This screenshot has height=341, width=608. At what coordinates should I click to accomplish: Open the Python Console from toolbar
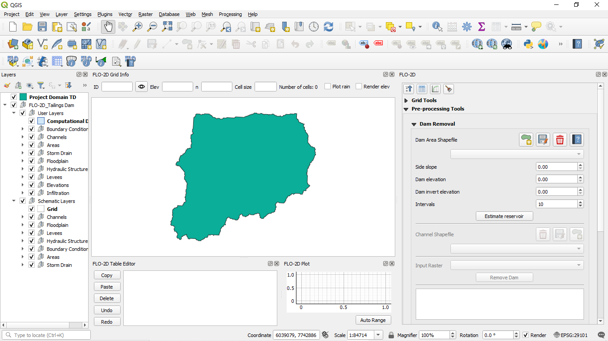click(528, 44)
